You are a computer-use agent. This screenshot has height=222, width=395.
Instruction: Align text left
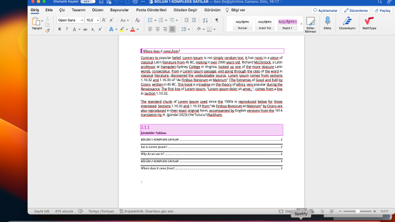click(150, 29)
